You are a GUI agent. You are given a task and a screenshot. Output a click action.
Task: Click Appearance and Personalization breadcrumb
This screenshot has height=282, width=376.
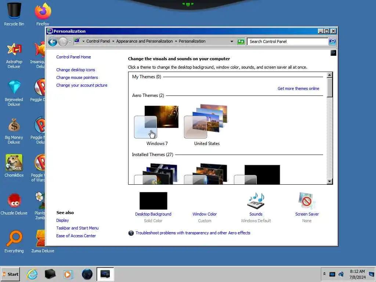pyautogui.click(x=144, y=41)
